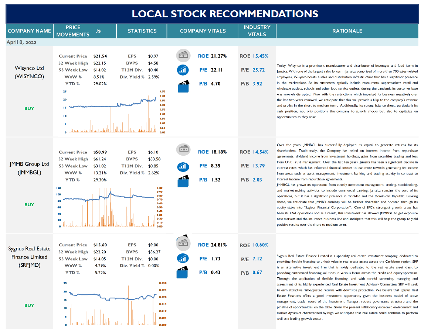Select the STATISTICS column header
Image resolution: width=431 pixels, height=329 pixels.
pyautogui.click(x=142, y=31)
